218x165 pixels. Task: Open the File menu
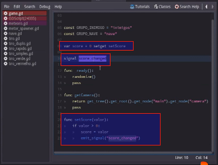click(7, 7)
